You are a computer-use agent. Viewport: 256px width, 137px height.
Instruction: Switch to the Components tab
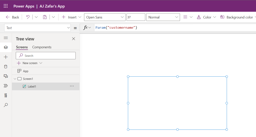42,47
